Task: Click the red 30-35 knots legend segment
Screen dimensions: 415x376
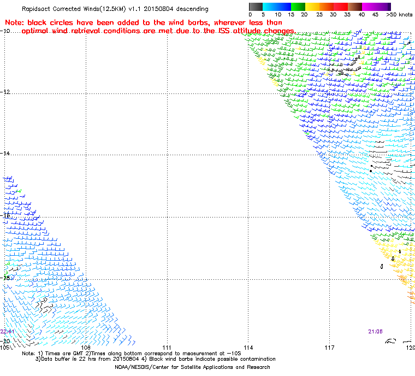Action: 341,7
